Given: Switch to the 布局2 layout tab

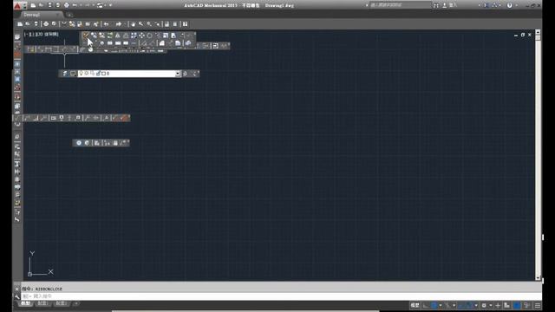Looking at the screenshot, I should pyautogui.click(x=61, y=303).
